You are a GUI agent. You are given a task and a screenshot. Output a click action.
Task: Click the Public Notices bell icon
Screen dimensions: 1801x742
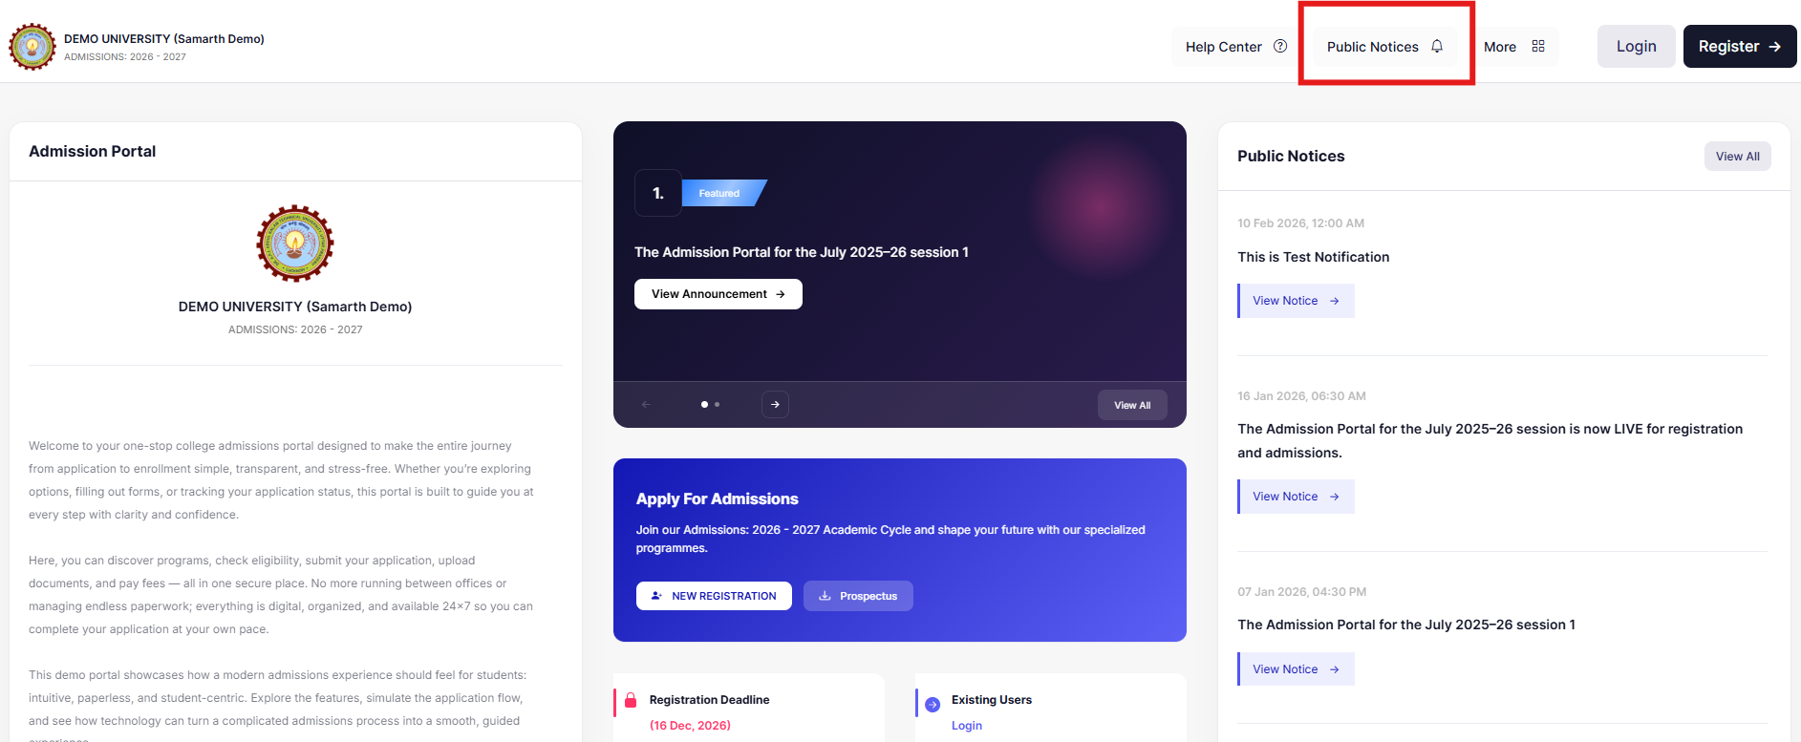coord(1436,46)
